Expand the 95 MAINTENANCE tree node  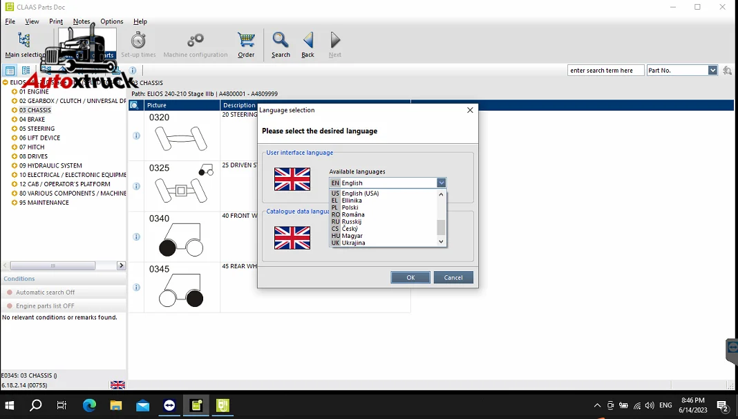[x=14, y=203]
